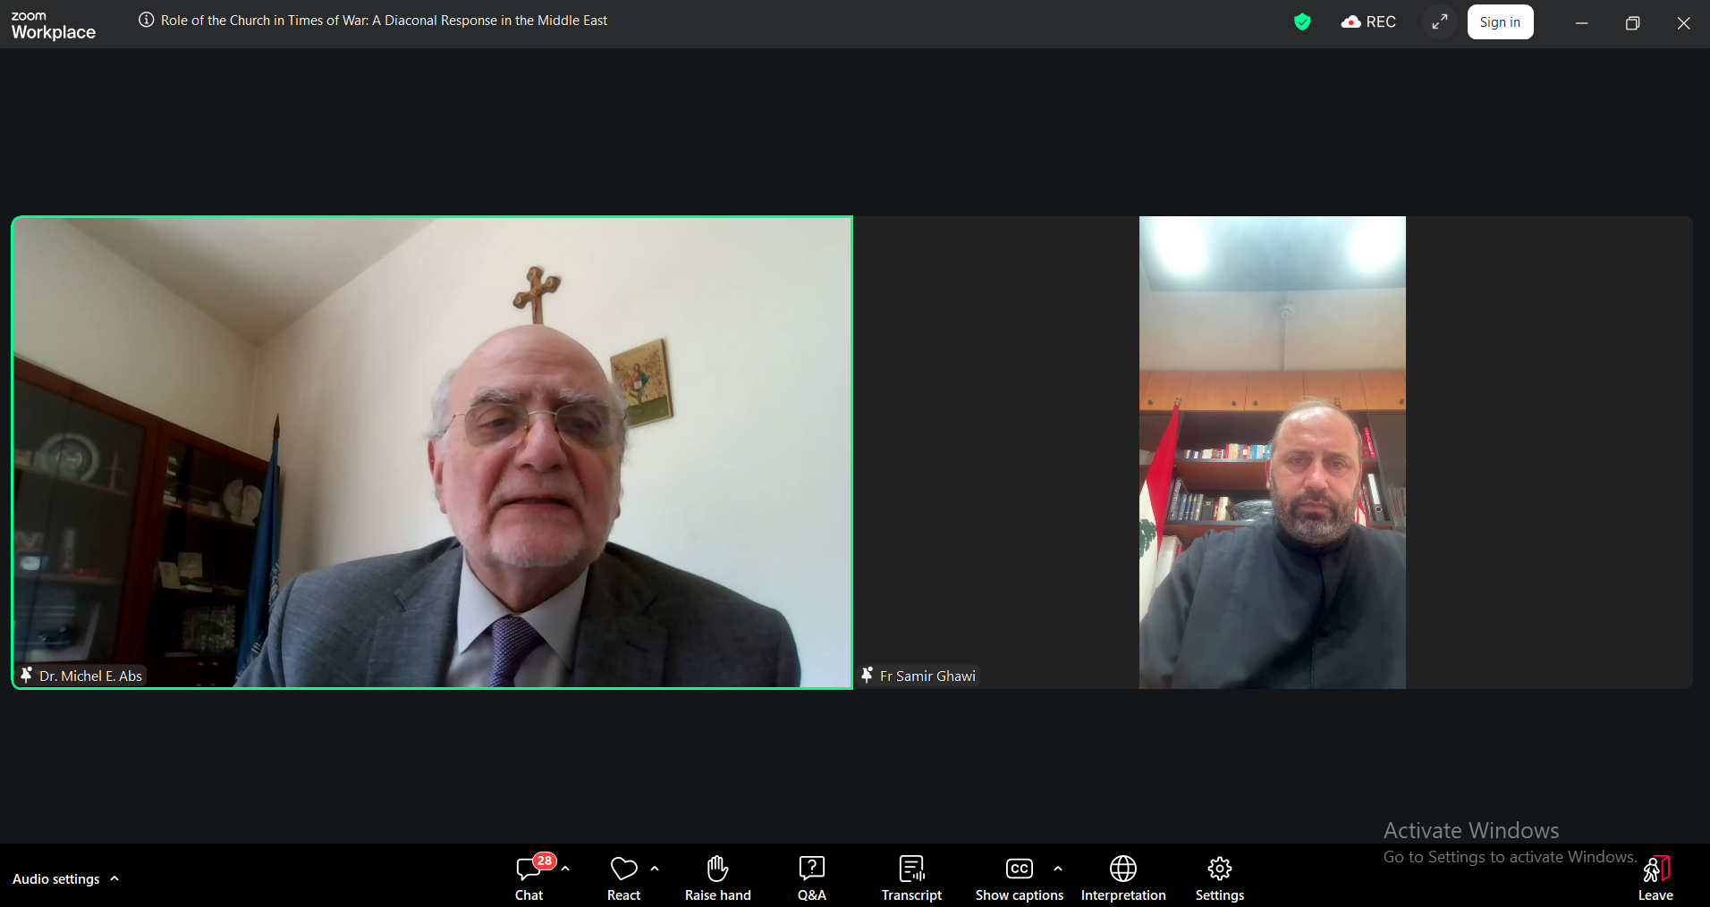The image size is (1710, 907).
Task: Click the green encryption shield icon
Action: tap(1302, 22)
